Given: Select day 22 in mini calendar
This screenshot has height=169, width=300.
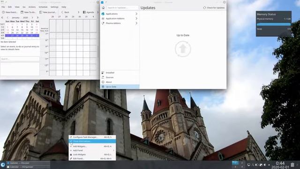Looking at the screenshot, I should click(x=22, y=33).
